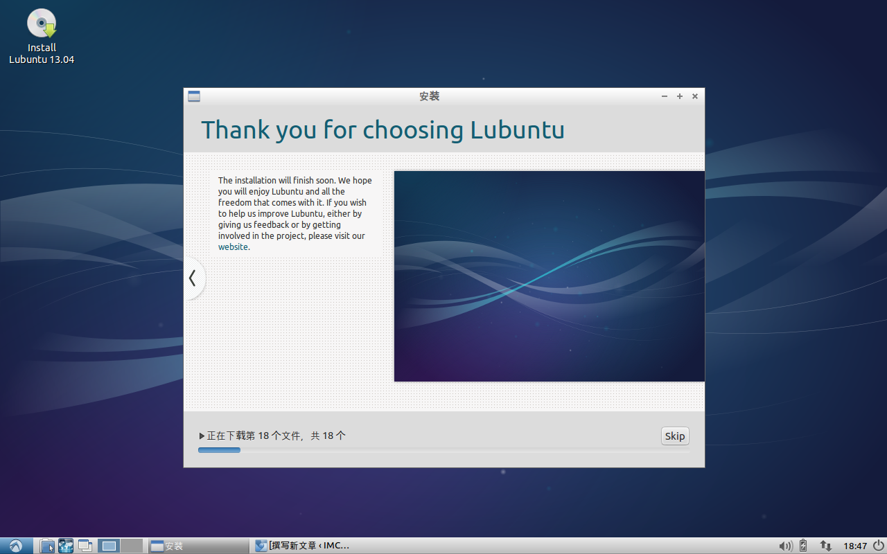Click the power logout icon in taskbar

click(x=878, y=545)
